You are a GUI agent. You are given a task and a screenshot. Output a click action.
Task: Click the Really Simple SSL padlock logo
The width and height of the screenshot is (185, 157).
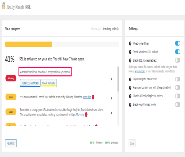click(x=4, y=7)
